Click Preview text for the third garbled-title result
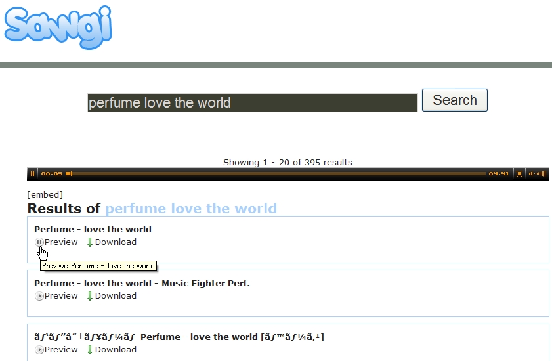552x361 pixels. tap(61, 350)
